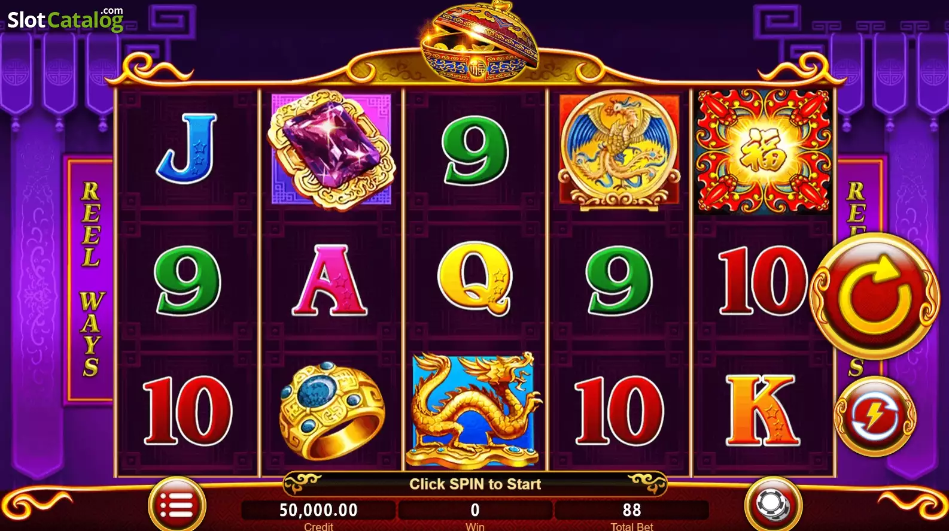Toggle the turbo lightning spin button
The width and height of the screenshot is (949, 531).
875,416
